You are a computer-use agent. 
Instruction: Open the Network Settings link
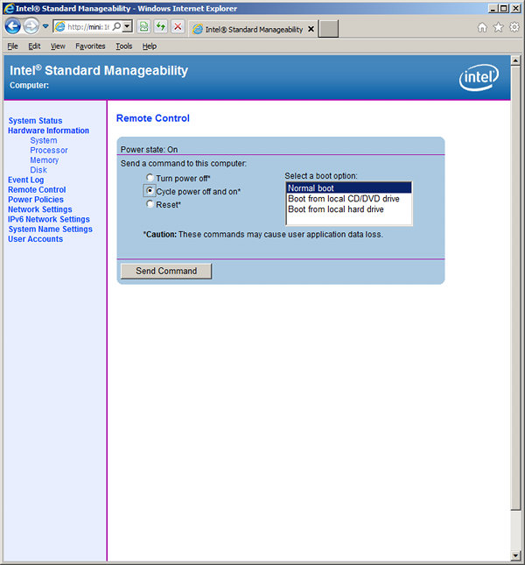pos(40,209)
